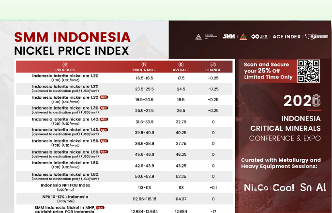
Task: Click 'Indonesia NPI FOB Index' row label
Action: [x=65, y=187]
